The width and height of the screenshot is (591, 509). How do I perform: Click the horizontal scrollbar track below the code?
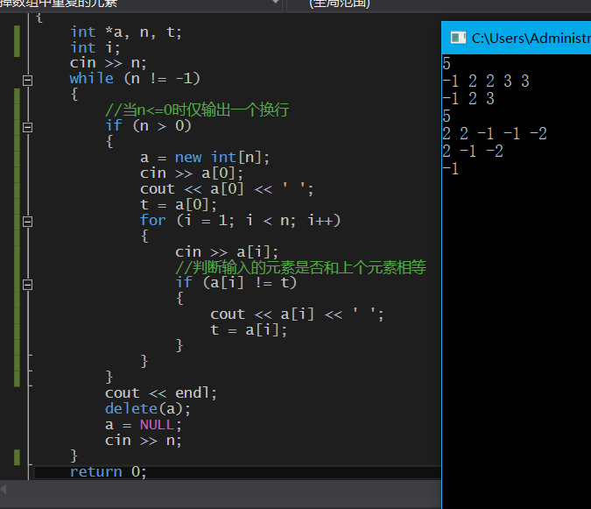pos(219,489)
